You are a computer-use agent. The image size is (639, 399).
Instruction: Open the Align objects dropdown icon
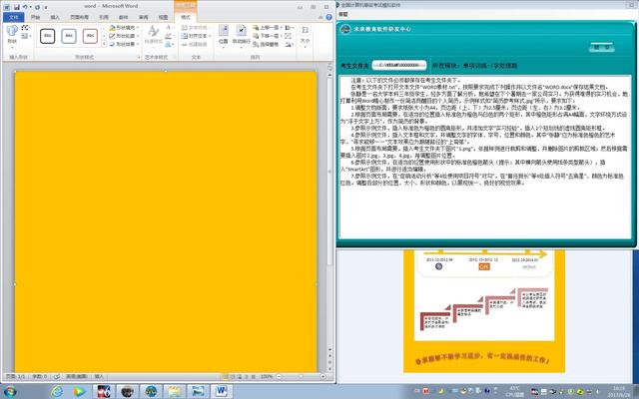pyautogui.click(x=289, y=28)
